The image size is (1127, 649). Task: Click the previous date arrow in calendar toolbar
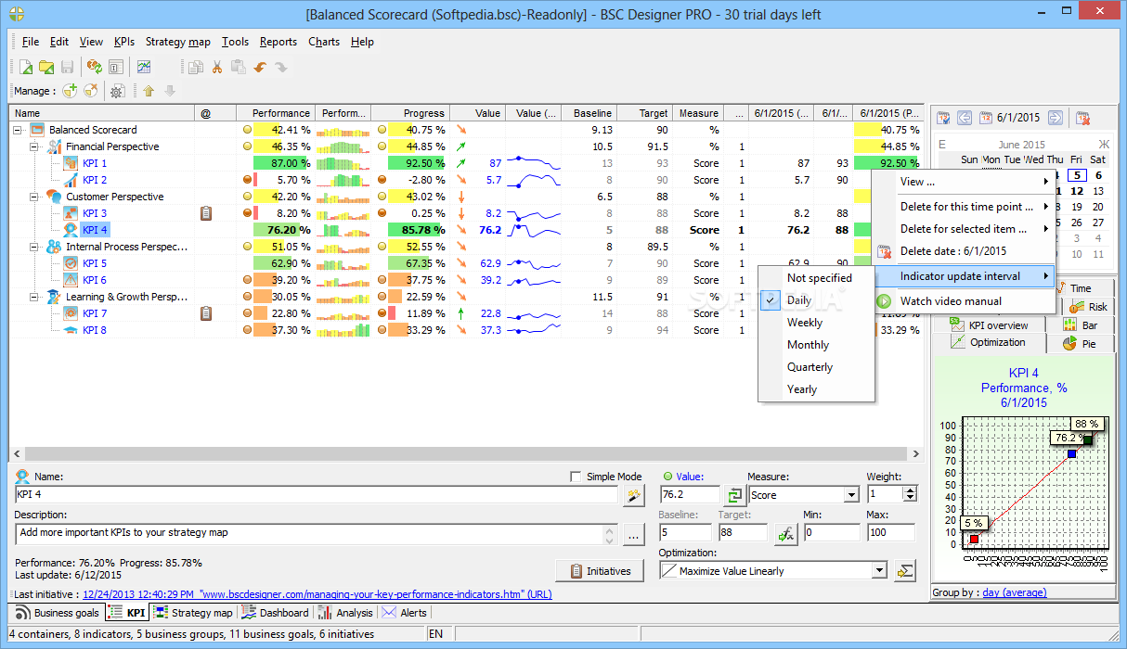click(965, 118)
